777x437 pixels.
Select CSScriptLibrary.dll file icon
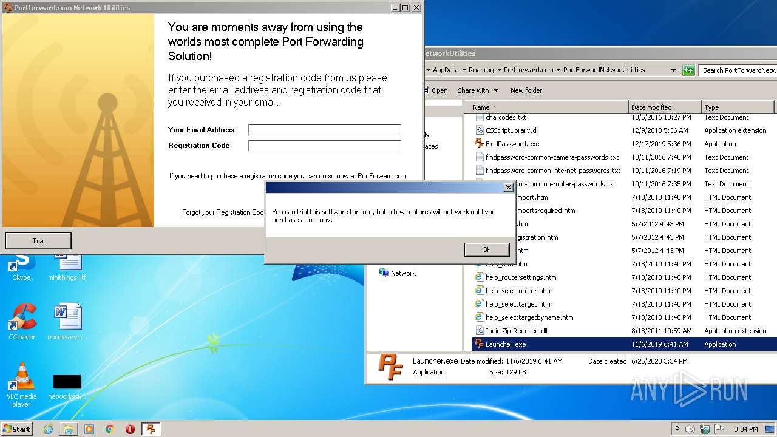coord(479,130)
